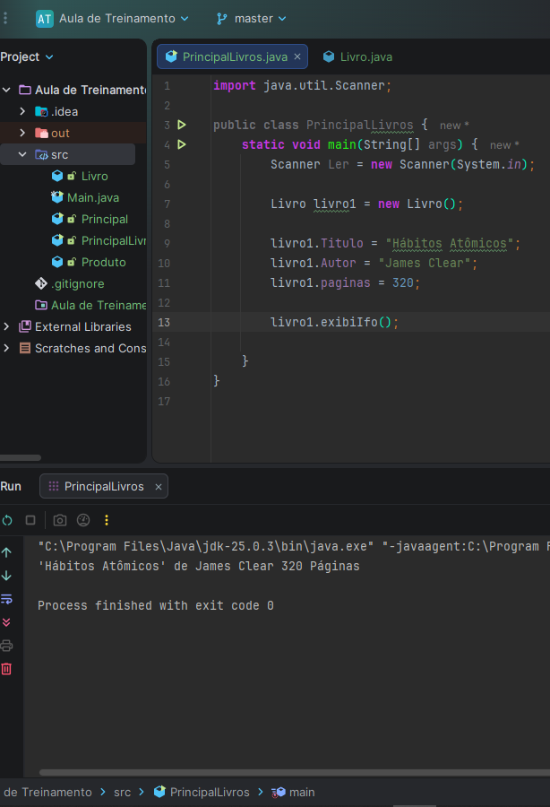
Task: Click the Scratches and Consoles icon
Action: 25,348
